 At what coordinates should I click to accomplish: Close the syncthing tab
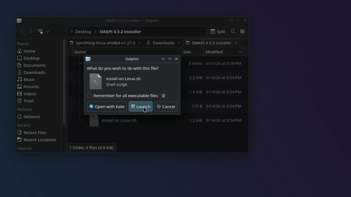(x=140, y=43)
